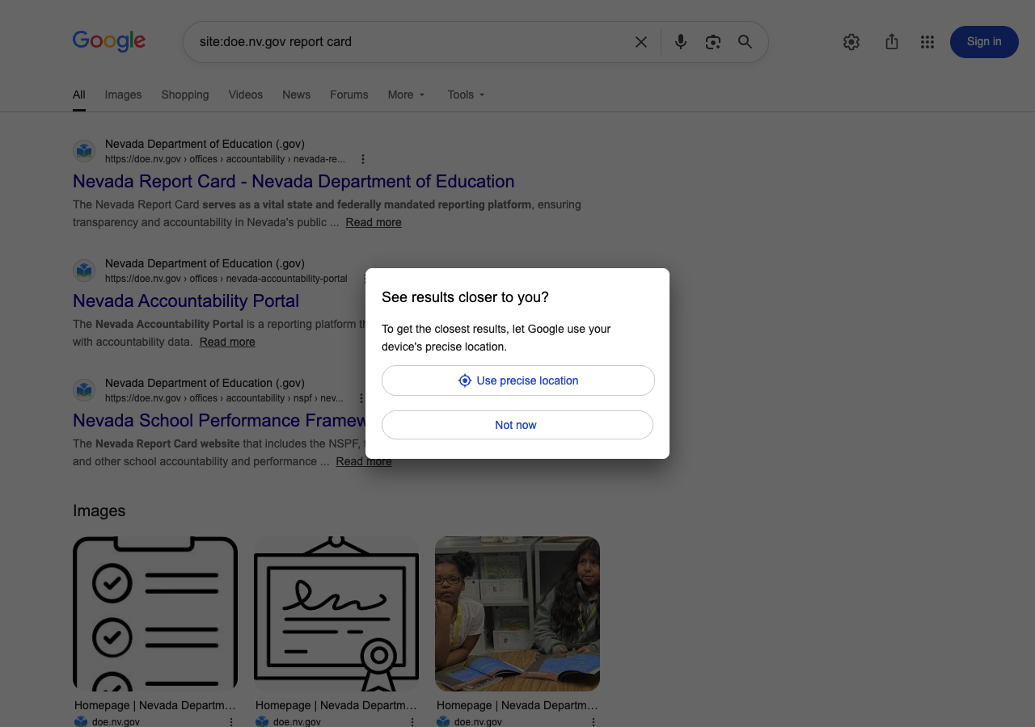Open the students reading photo thumbnail
Image resolution: width=1035 pixels, height=727 pixels.
coord(517,614)
